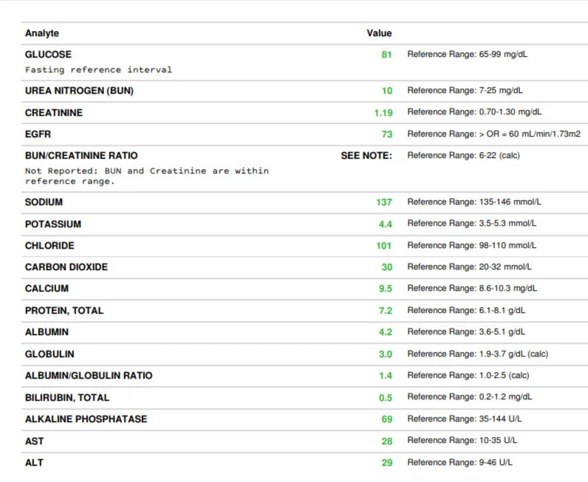Click the 'Fasting reference interval' note text

pyautogui.click(x=98, y=70)
